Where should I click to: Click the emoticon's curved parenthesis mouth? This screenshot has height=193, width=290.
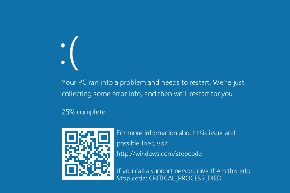[74, 53]
